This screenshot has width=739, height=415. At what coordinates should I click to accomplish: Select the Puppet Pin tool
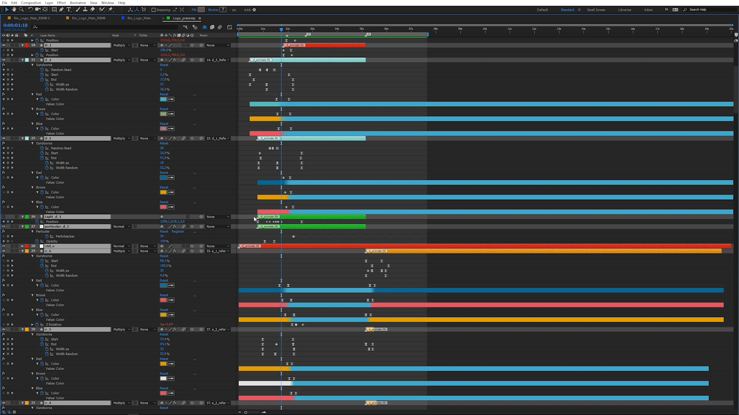[110, 10]
